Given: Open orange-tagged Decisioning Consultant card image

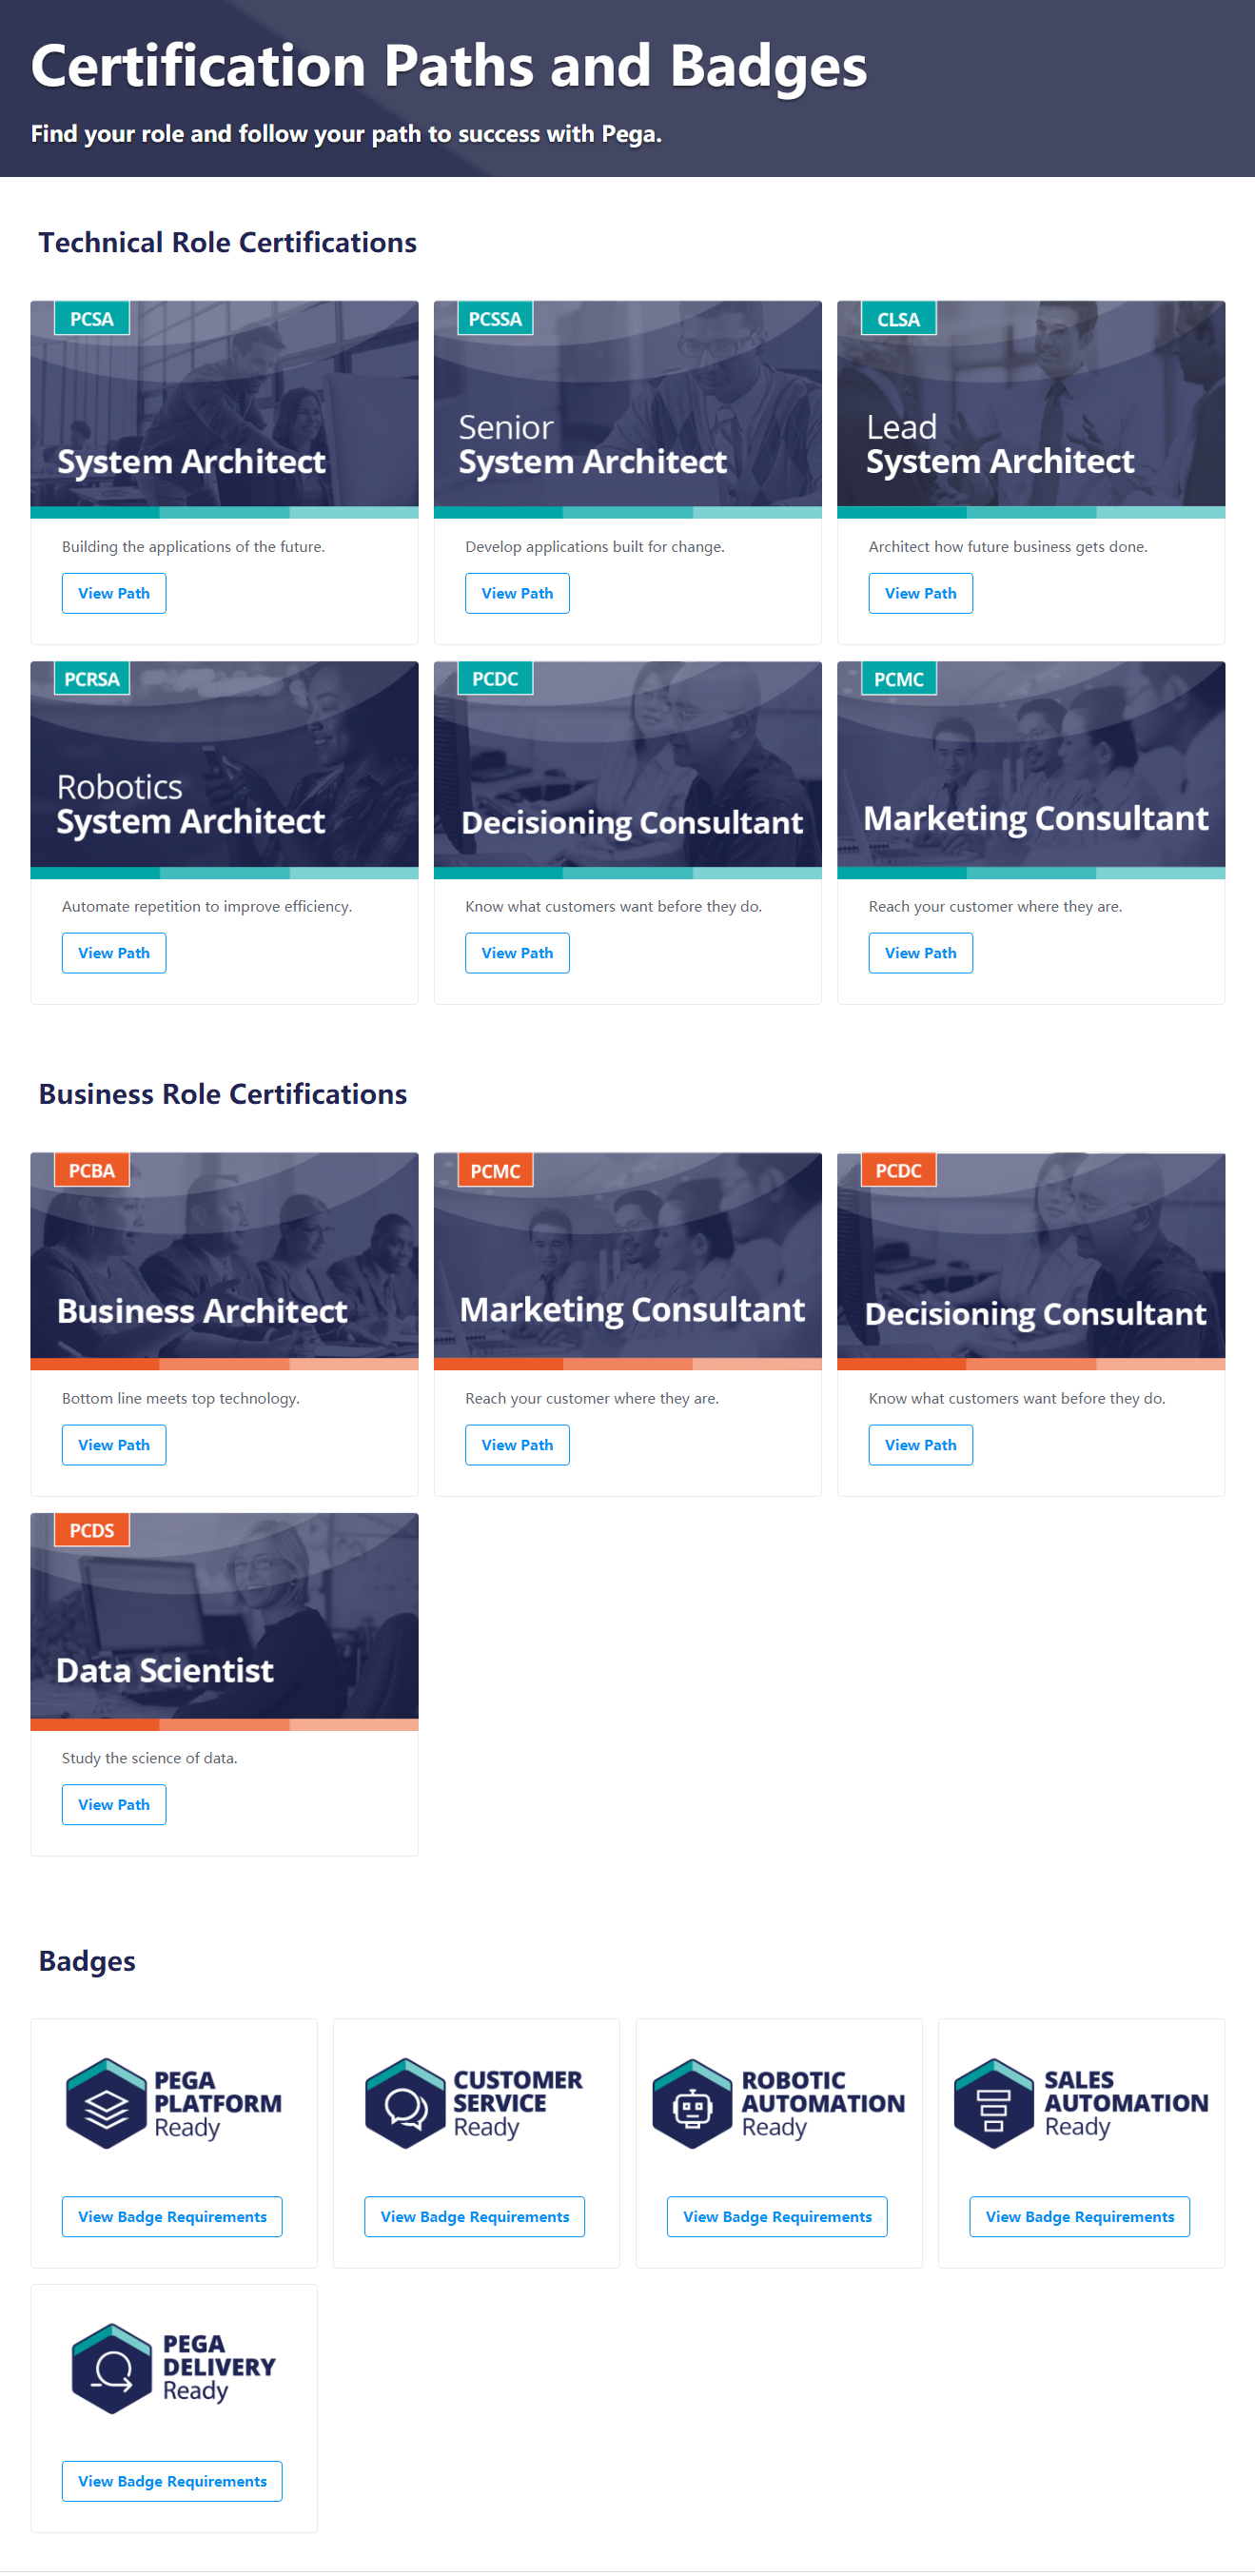Looking at the screenshot, I should [1031, 1262].
